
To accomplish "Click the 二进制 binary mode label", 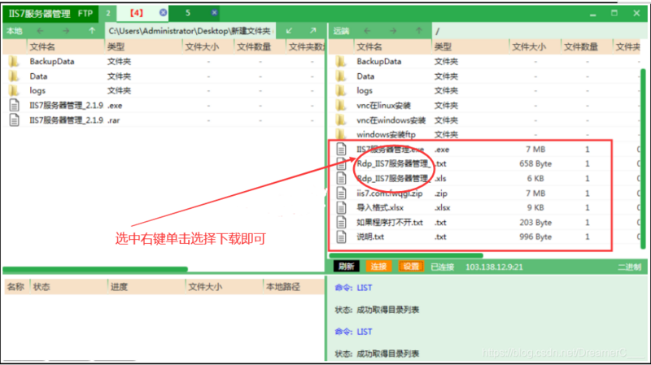I will [x=629, y=267].
